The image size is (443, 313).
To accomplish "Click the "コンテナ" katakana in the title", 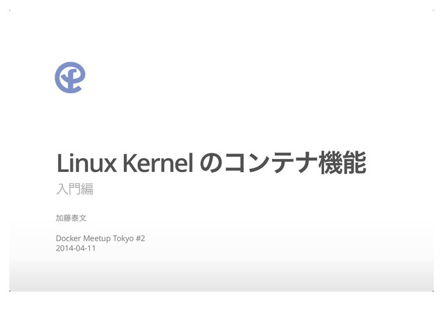I will point(271,163).
